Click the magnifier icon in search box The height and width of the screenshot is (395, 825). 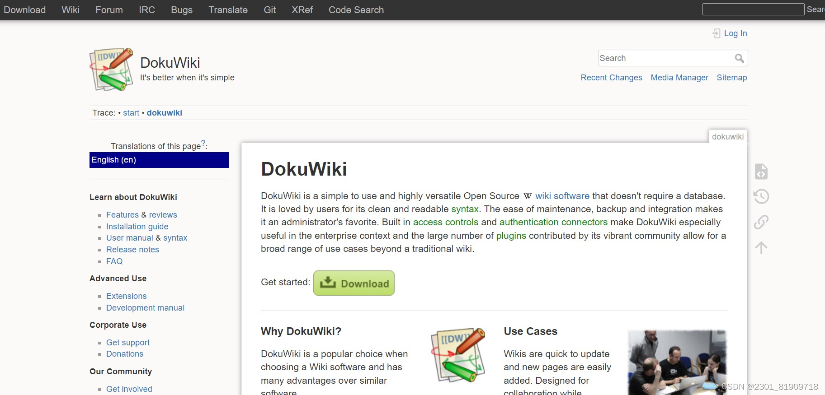coord(739,58)
